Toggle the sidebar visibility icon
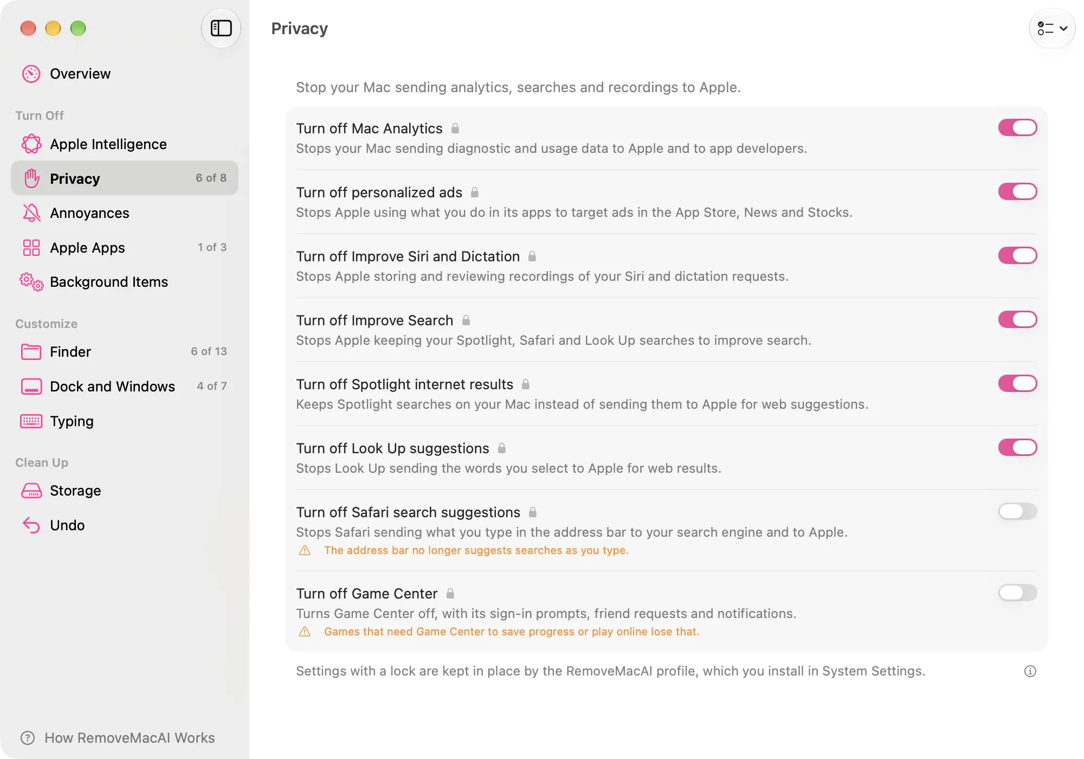Image resolution: width=1084 pixels, height=759 pixels. [221, 28]
